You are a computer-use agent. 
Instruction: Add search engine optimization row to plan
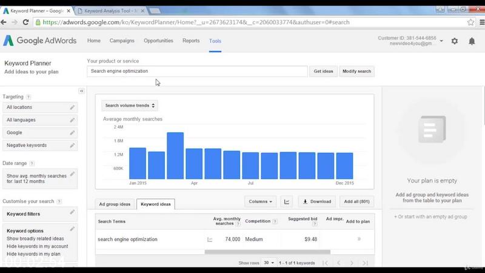coord(359,239)
